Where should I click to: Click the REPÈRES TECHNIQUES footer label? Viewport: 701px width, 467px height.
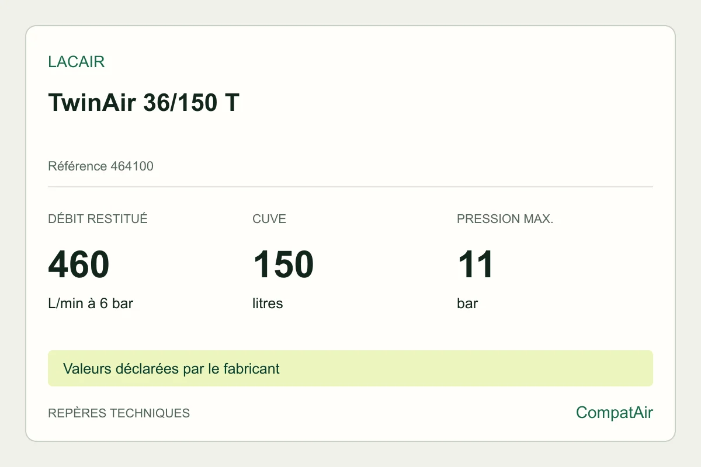[x=119, y=413]
